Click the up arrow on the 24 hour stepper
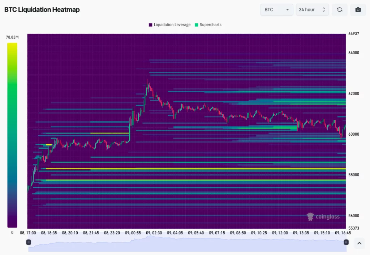This screenshot has width=370, height=255. 324,8
